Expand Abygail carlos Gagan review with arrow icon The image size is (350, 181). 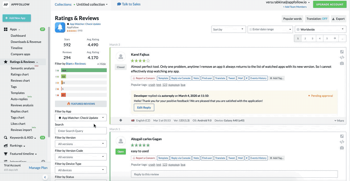point(342,136)
